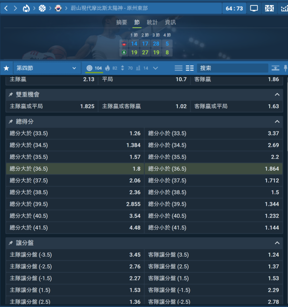The image size is (288, 307).
Task: Collapse the 讓分盤 section
Action: [x=277, y=243]
